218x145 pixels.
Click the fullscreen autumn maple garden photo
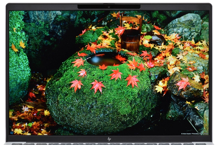pyautogui.click(x=109, y=73)
